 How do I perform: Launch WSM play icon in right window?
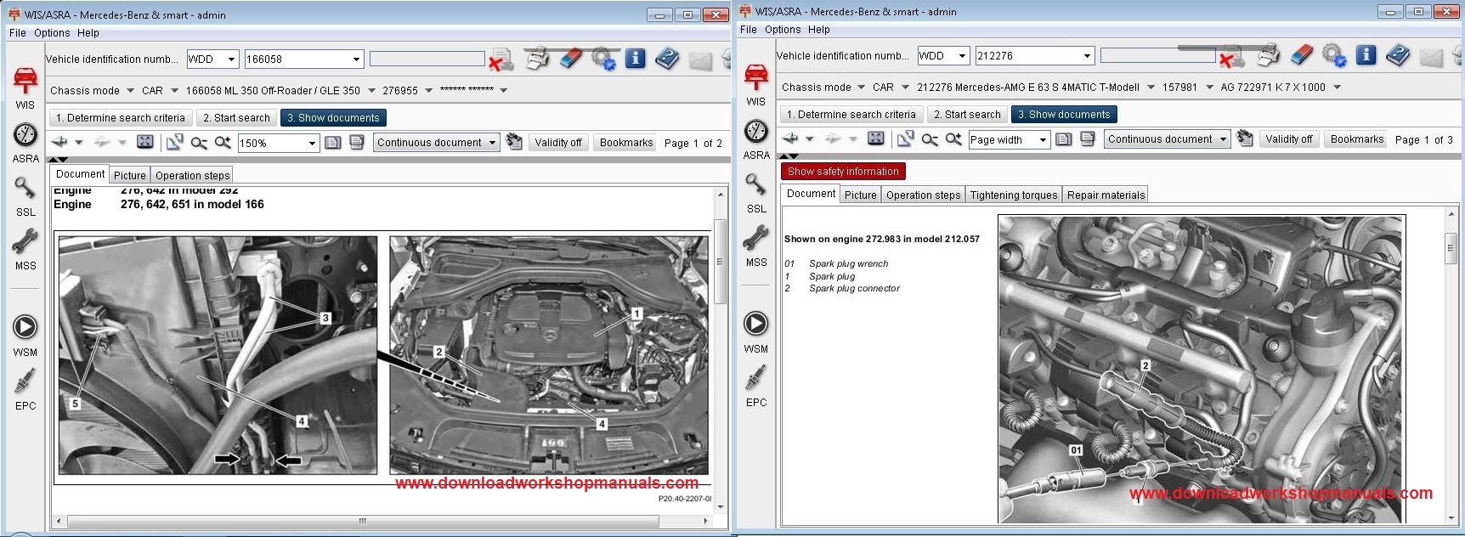tap(755, 324)
